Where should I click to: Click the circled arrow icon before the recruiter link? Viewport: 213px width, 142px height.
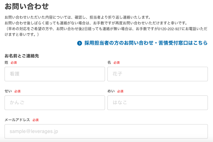(80, 43)
